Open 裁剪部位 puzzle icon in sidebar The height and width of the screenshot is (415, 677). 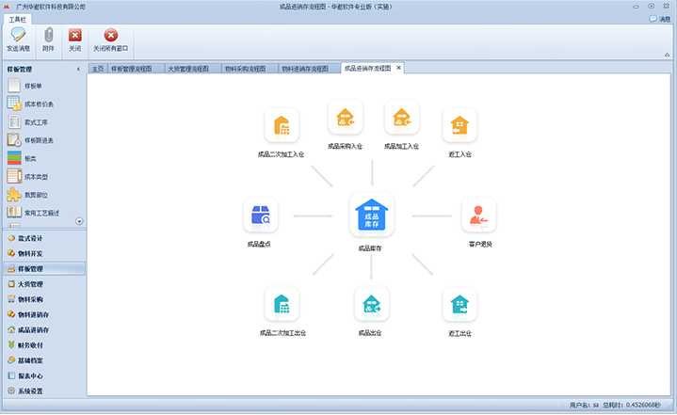[x=14, y=195]
